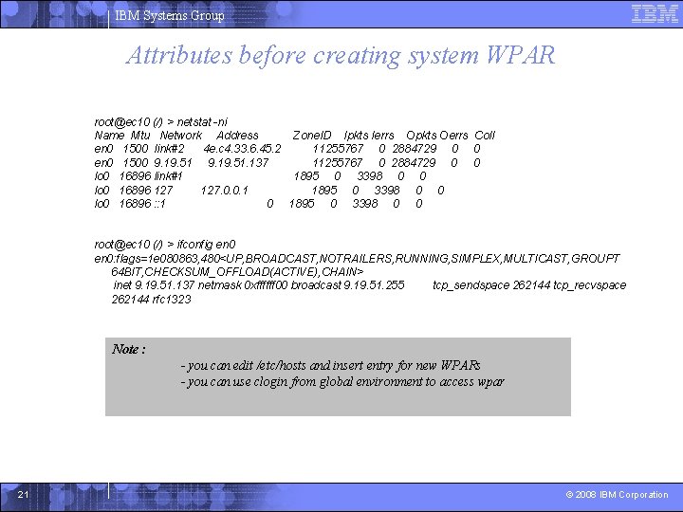Click the "Name" column header in netstat output
Screen dimensions: 683x512
point(109,136)
